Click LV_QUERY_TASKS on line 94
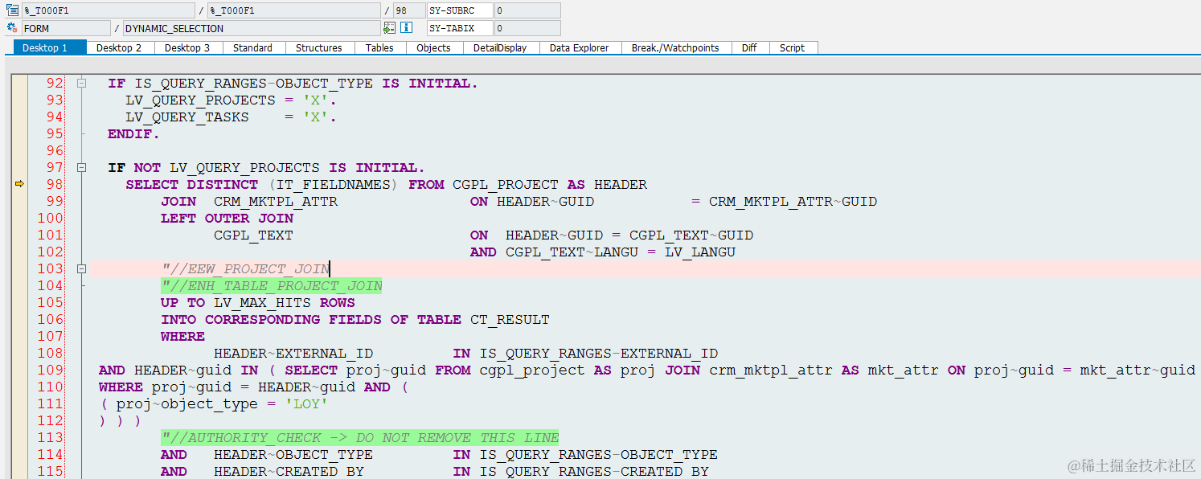The width and height of the screenshot is (1201, 479). (x=187, y=117)
